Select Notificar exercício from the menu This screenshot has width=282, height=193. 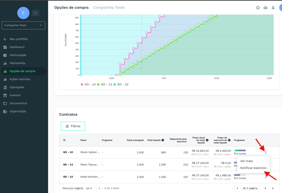(253, 168)
